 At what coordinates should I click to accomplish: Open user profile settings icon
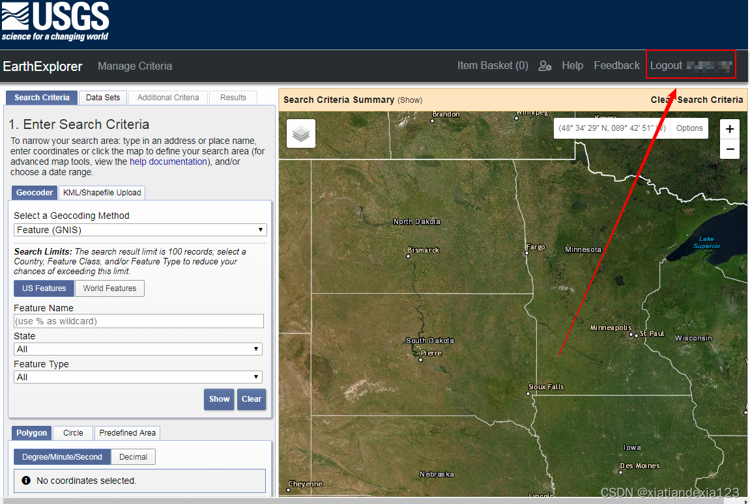pyautogui.click(x=545, y=66)
